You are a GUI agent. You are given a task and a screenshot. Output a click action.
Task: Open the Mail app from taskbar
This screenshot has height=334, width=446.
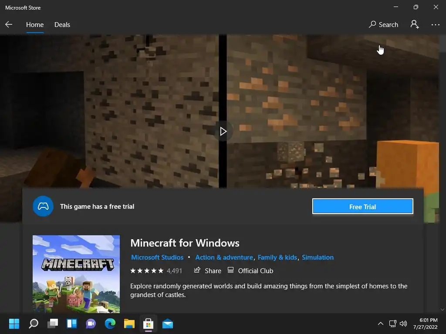coord(168,324)
